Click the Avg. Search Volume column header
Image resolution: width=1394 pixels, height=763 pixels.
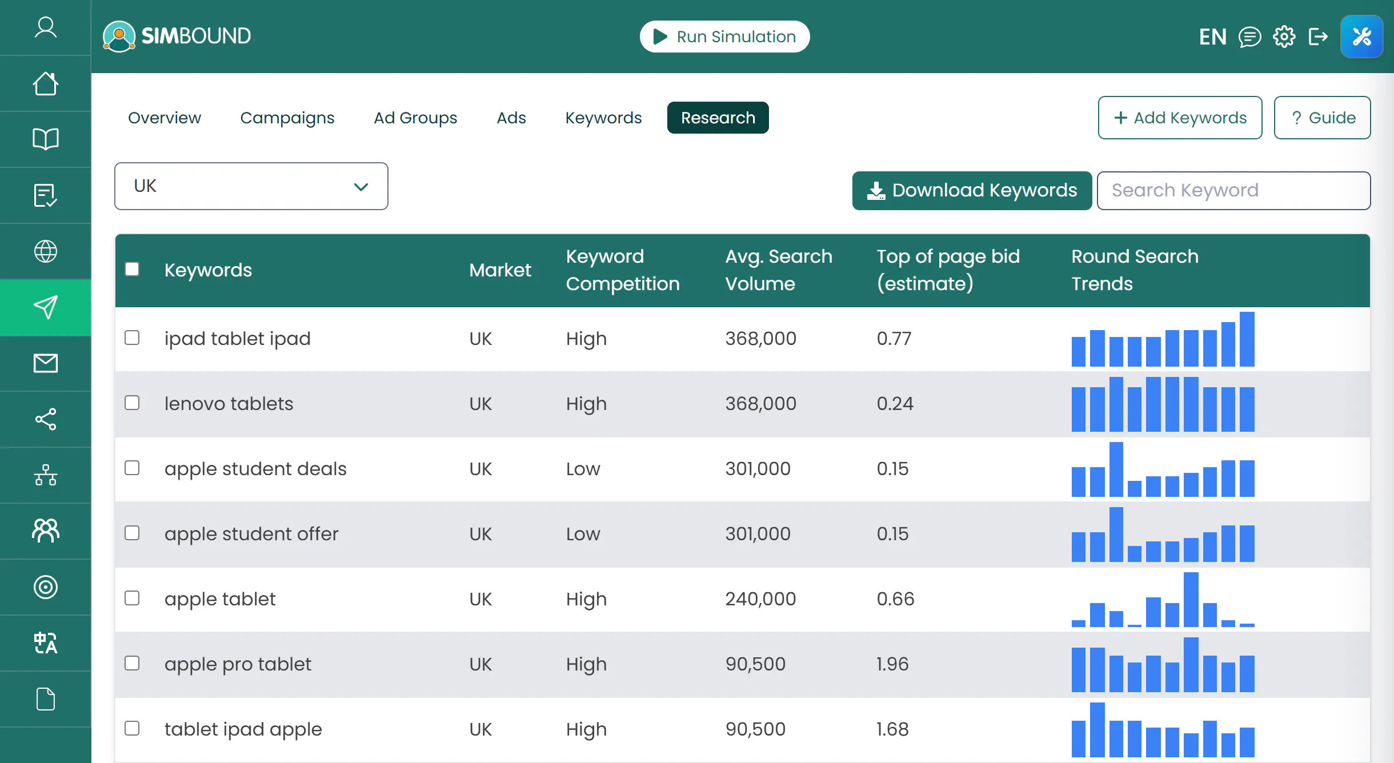779,270
